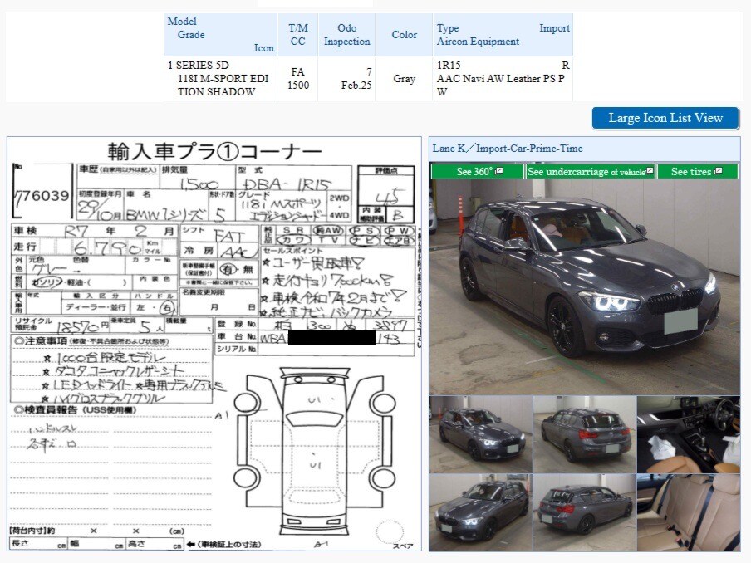This screenshot has height=563, width=751.
Task: Open the dashboard interior thumbnail
Action: [688, 434]
